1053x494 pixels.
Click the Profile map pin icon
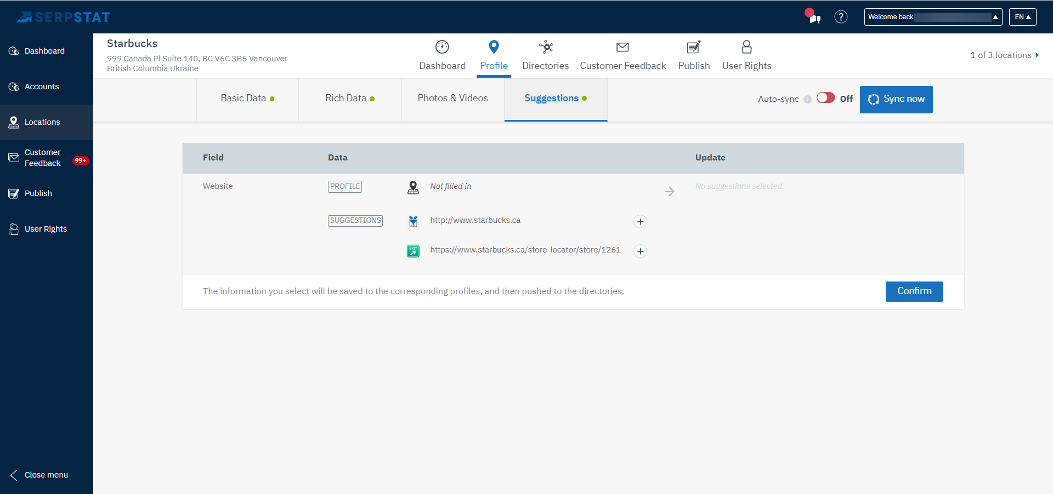click(x=494, y=47)
